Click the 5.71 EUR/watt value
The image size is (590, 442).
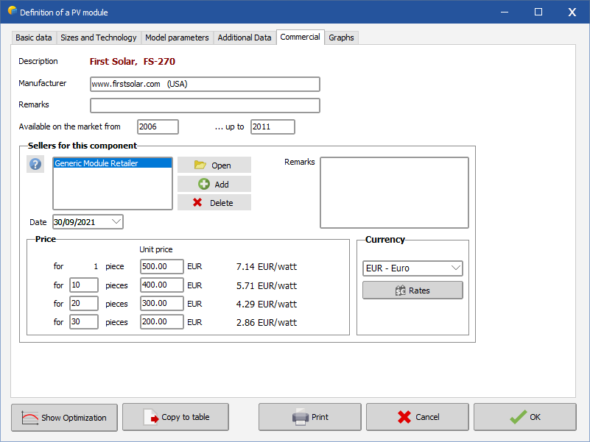(x=267, y=285)
